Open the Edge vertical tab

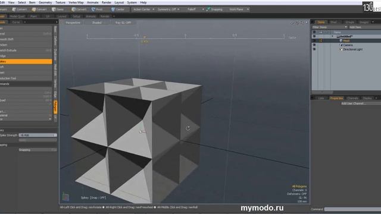55,95
